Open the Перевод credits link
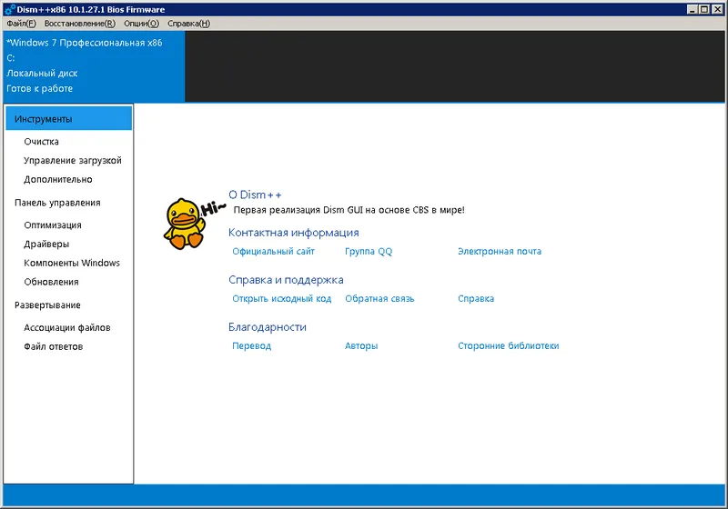 click(x=252, y=345)
